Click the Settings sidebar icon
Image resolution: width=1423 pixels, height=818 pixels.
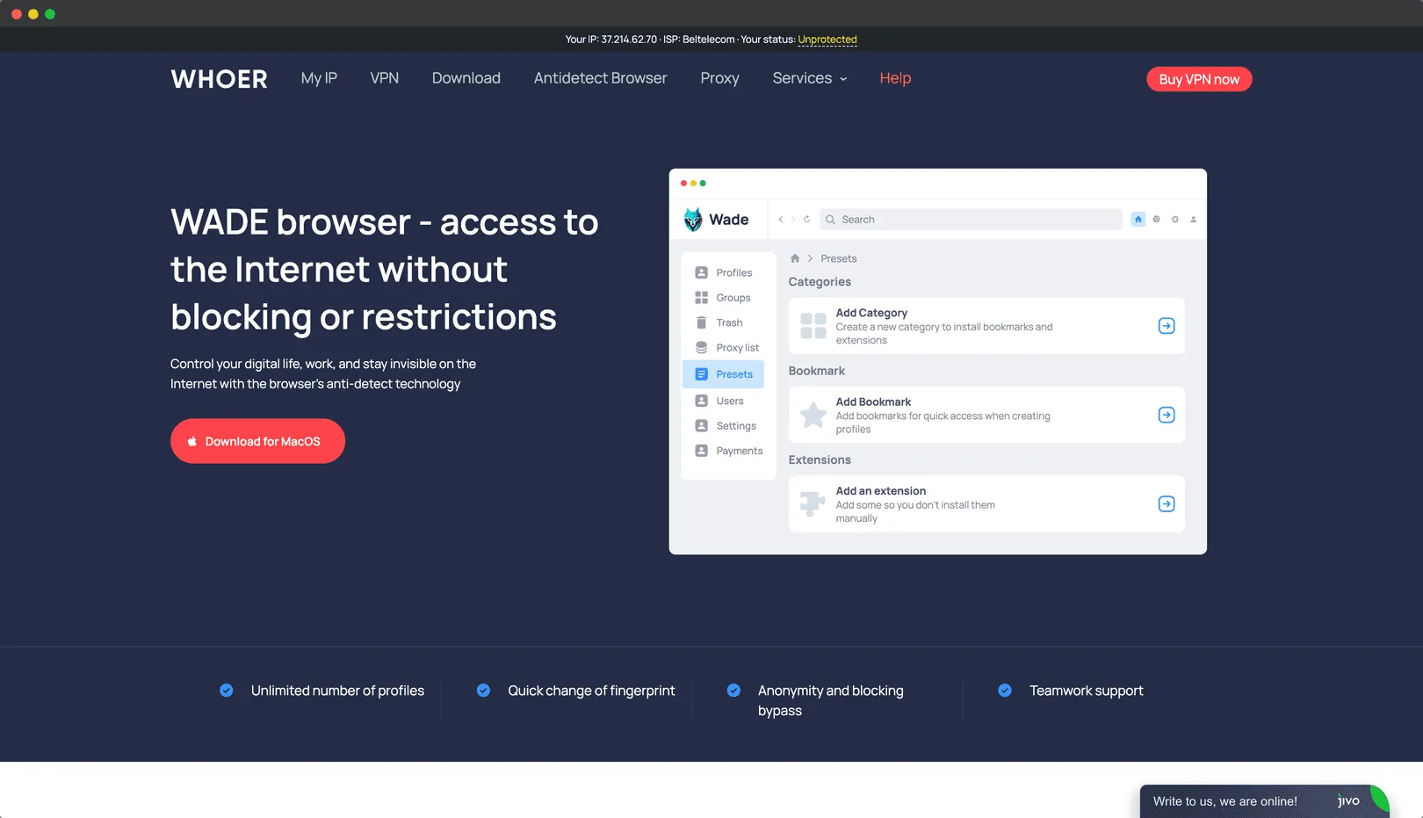pos(701,425)
